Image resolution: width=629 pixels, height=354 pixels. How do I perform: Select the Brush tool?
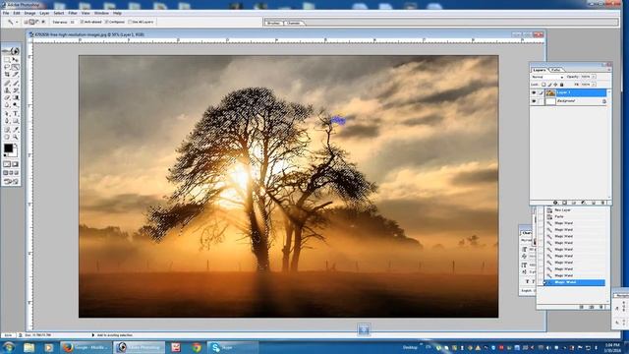pos(16,83)
